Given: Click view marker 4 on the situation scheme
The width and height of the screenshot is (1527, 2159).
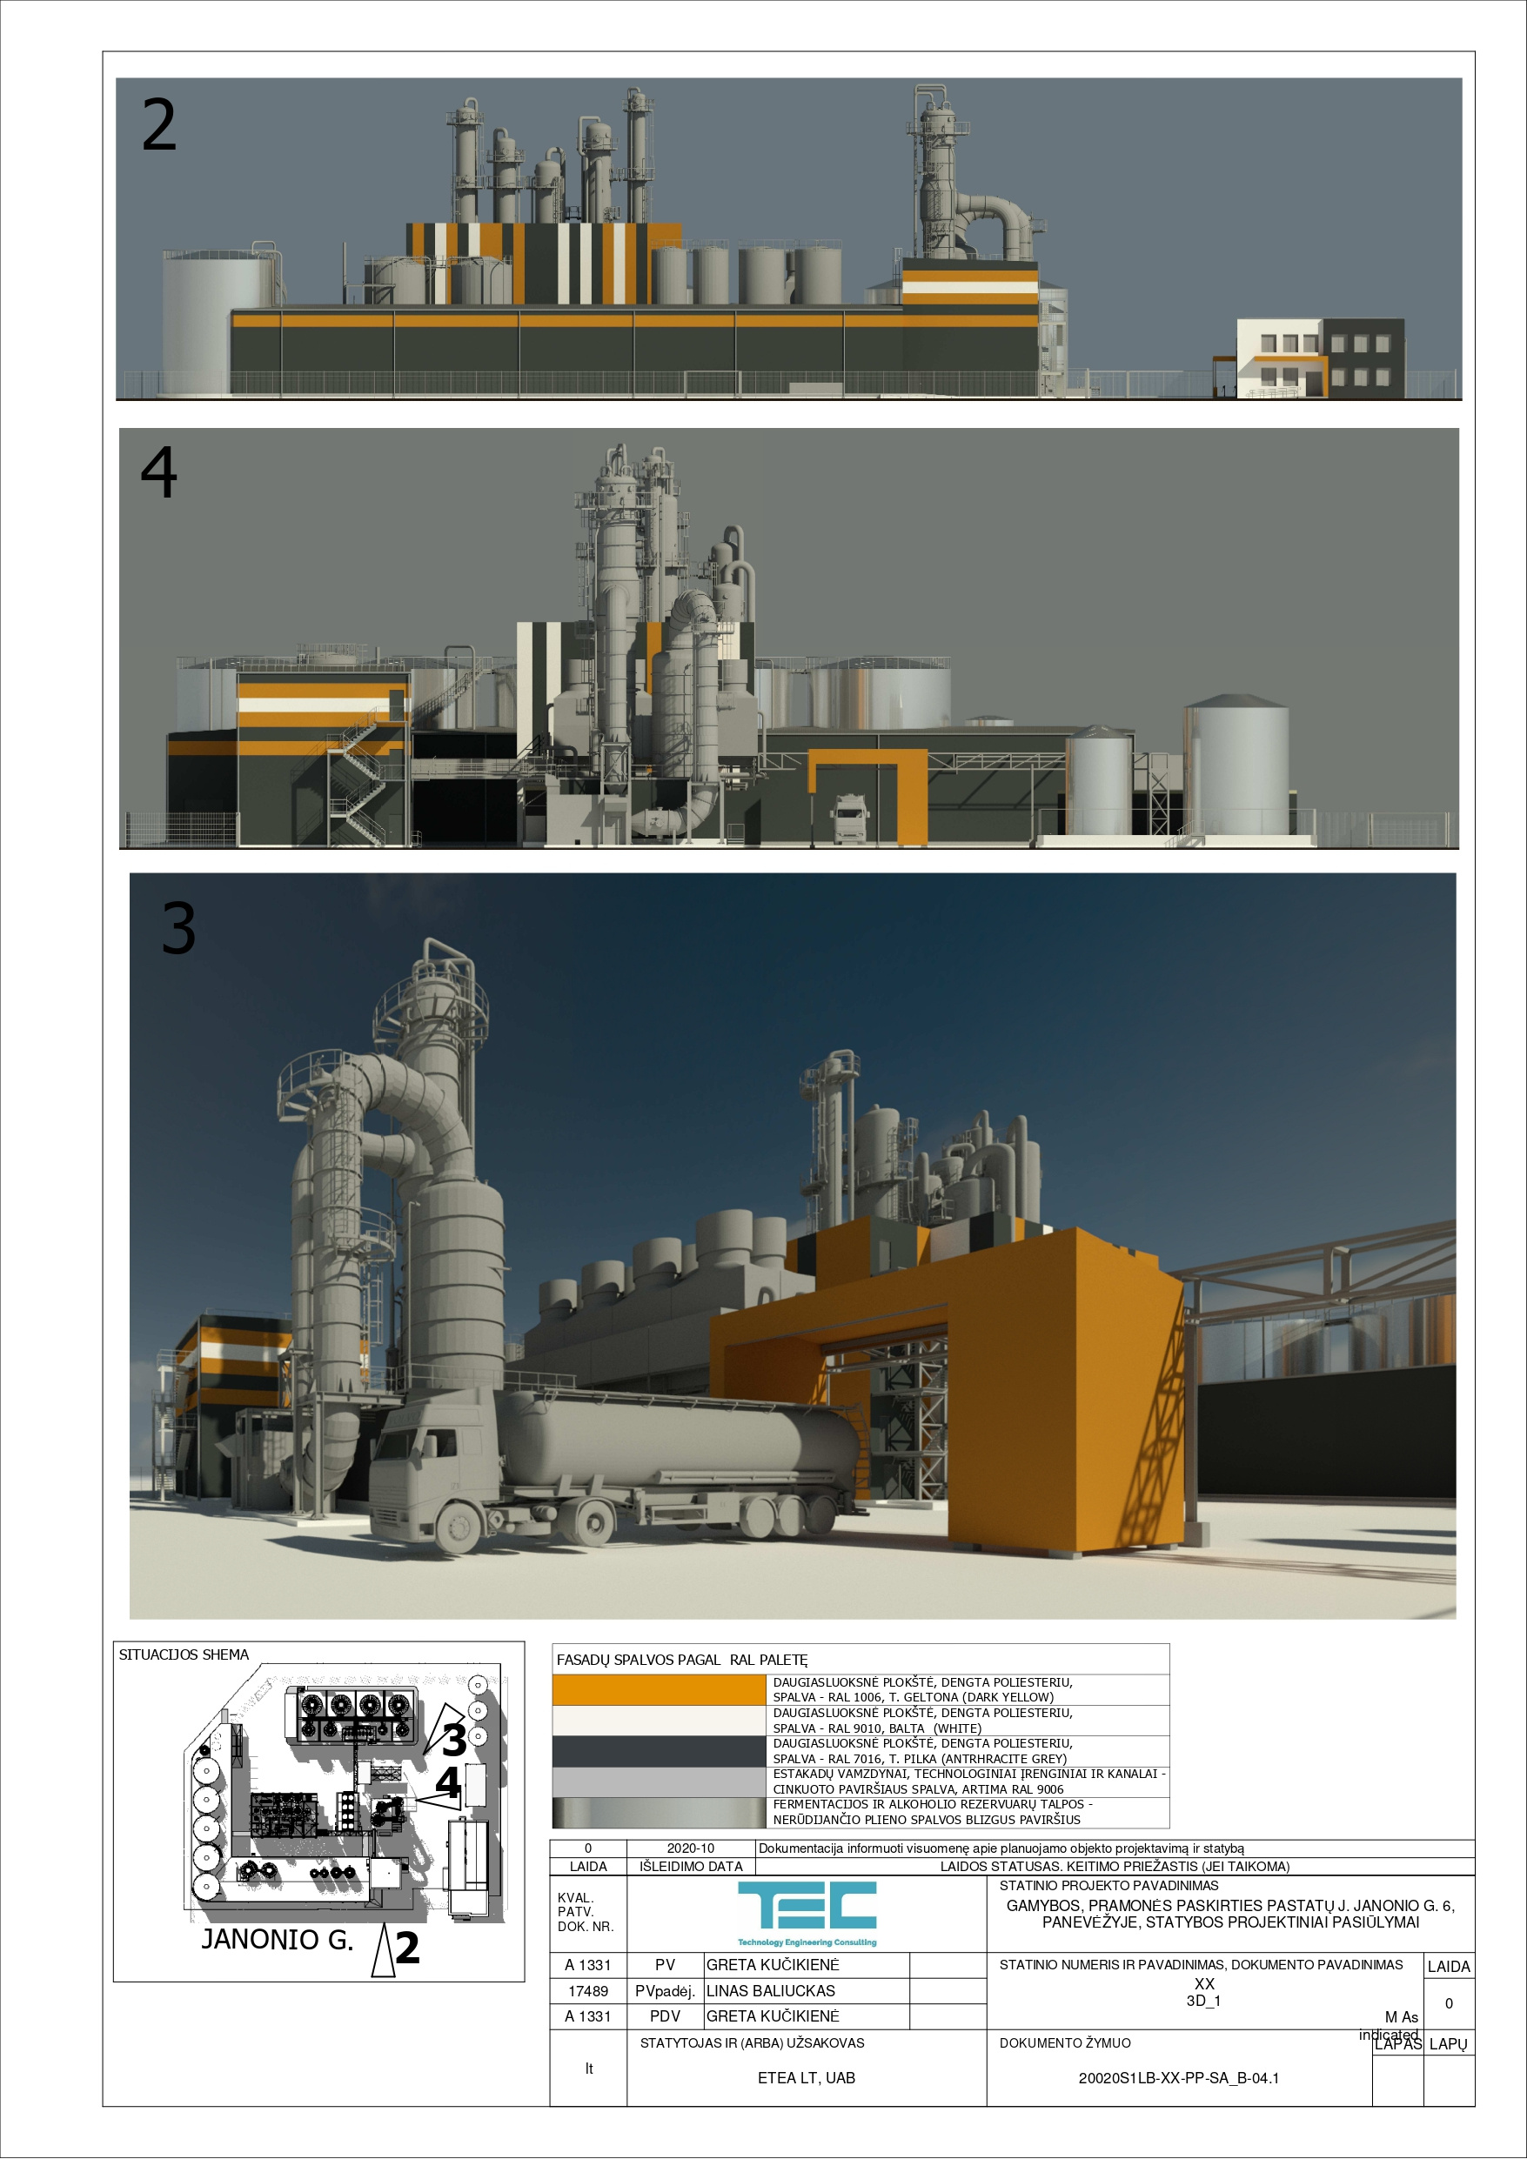Looking at the screenshot, I should click(448, 1784).
